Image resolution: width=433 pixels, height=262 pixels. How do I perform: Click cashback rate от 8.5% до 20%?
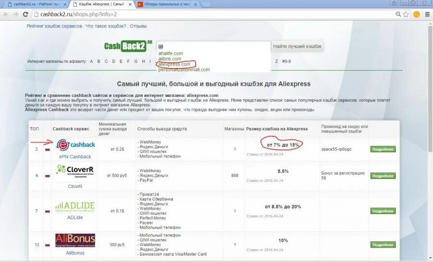[x=283, y=207]
